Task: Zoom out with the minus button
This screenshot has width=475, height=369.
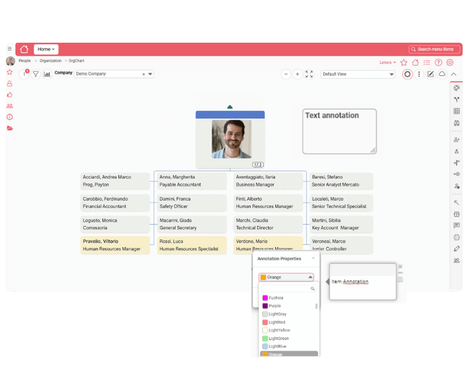Action: click(x=286, y=74)
